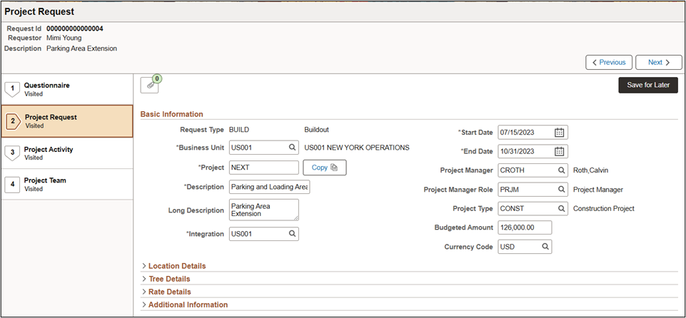This screenshot has height=318, width=686.
Task: Click requestor name Mimi Young
Action: (64, 38)
